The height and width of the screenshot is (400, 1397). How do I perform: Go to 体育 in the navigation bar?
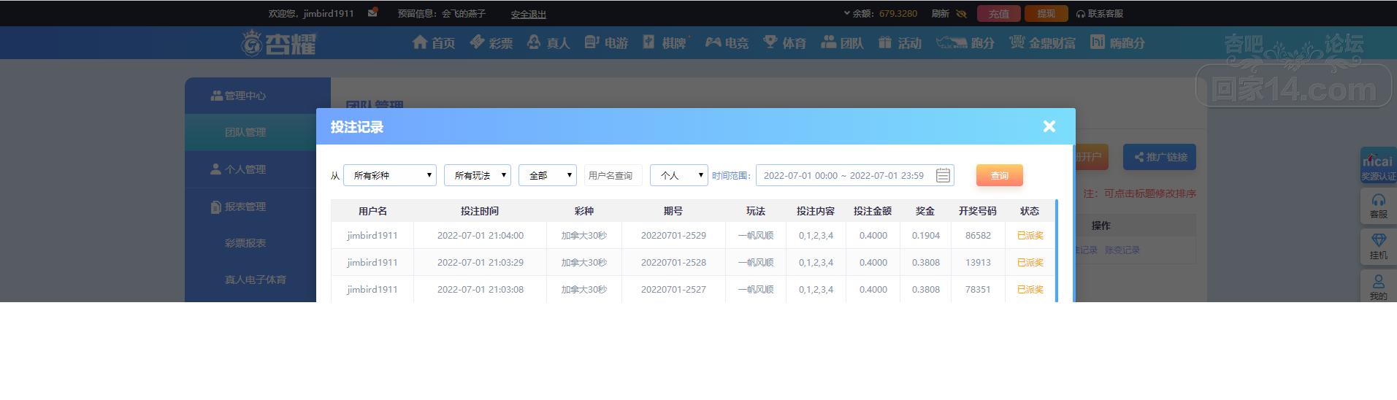pyautogui.click(x=784, y=43)
